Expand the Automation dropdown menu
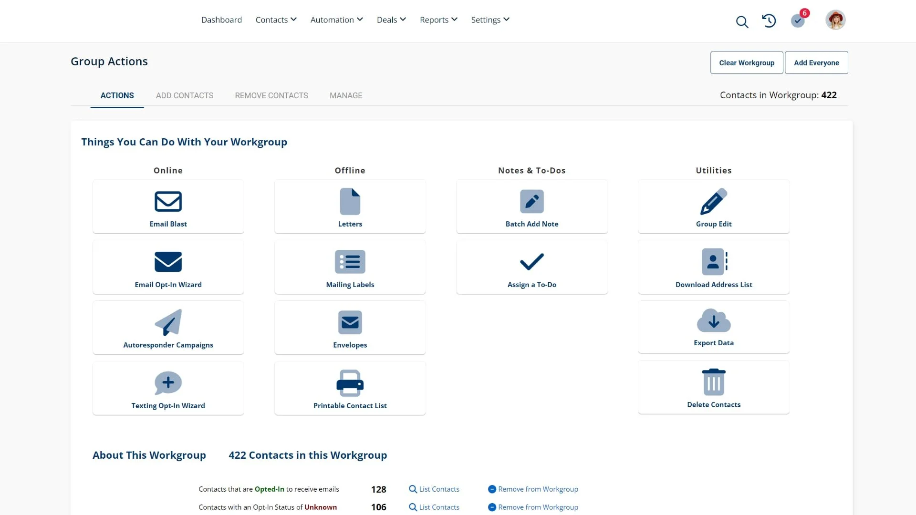 336,20
